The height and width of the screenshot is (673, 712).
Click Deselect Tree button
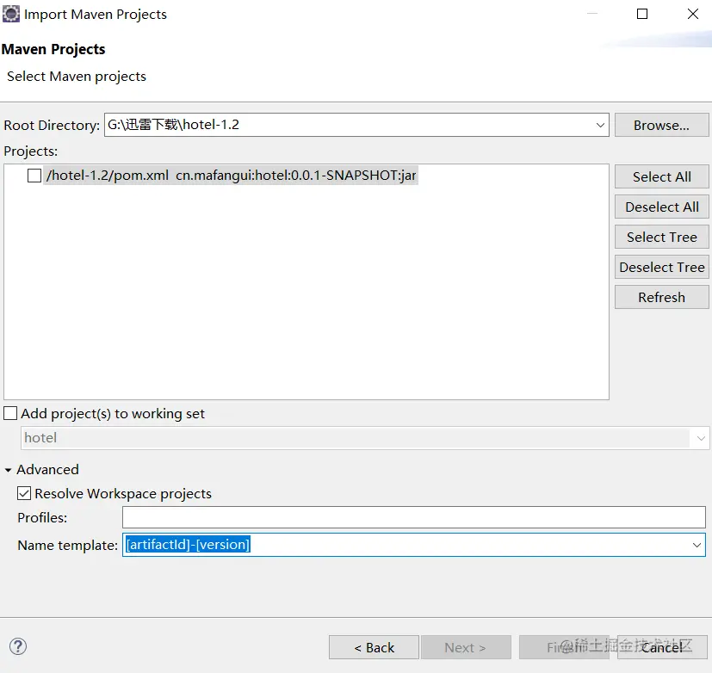tap(661, 268)
